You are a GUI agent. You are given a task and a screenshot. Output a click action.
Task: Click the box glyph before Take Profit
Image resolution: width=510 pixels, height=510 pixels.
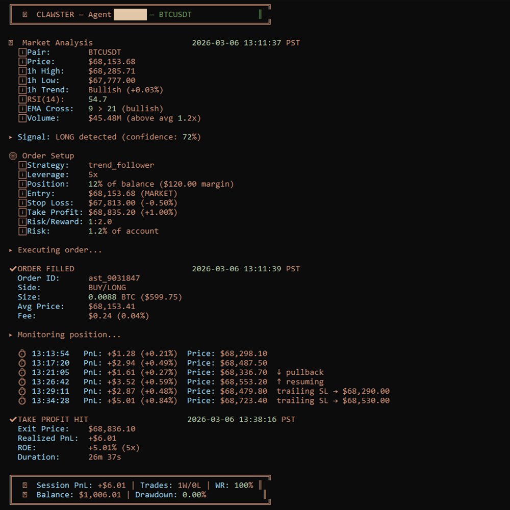pyautogui.click(x=22, y=212)
